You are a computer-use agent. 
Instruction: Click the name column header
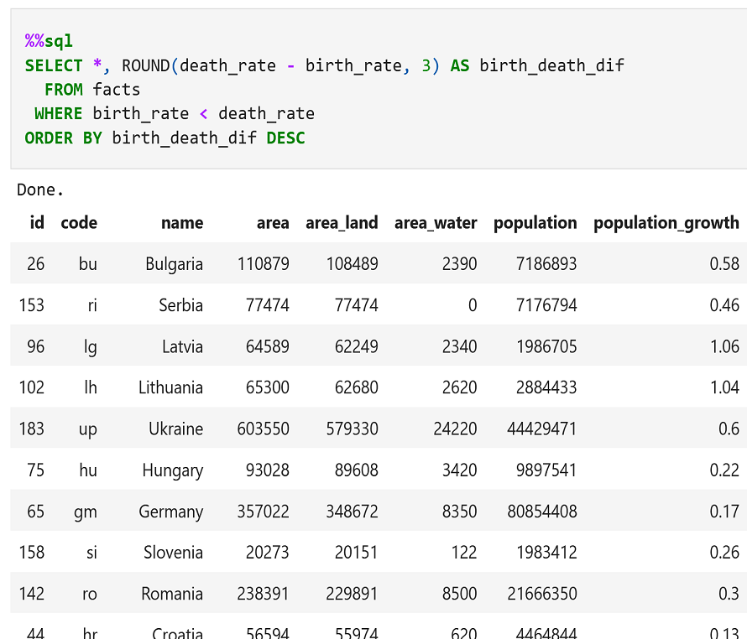pyautogui.click(x=181, y=222)
